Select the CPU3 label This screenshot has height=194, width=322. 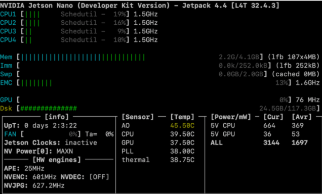click(8, 31)
